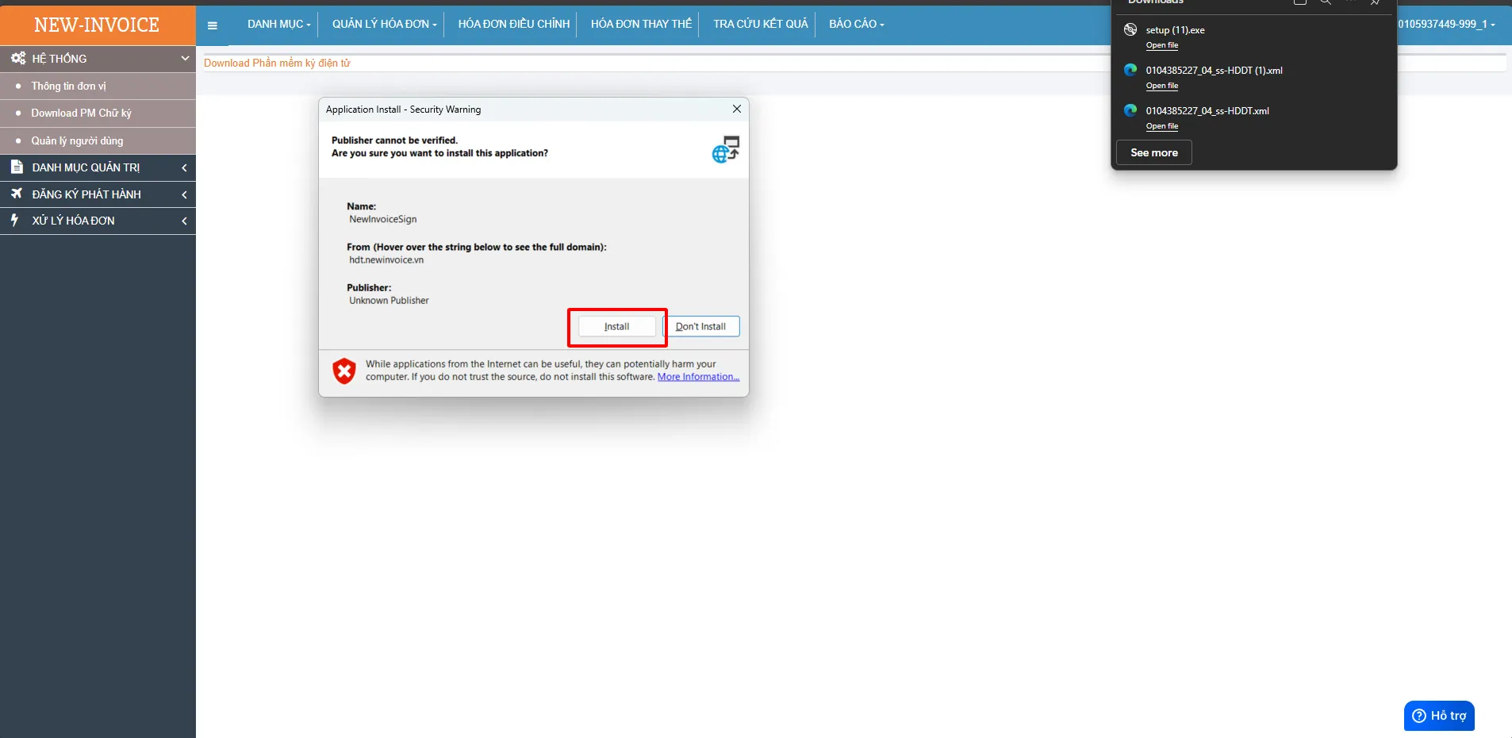The width and height of the screenshot is (1512, 738).
Task: Close the Application Install Security Warning dialog
Action: click(737, 109)
